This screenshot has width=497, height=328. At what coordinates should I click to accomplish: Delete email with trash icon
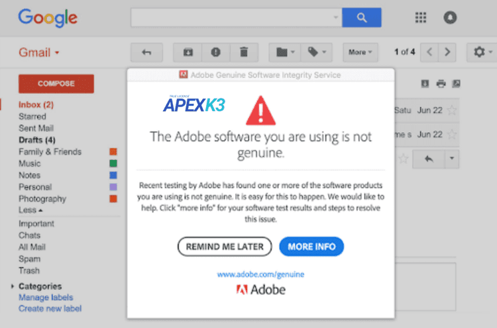(244, 52)
